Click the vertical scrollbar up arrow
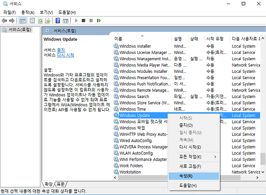This screenshot has width=266, height=195. [263, 38]
